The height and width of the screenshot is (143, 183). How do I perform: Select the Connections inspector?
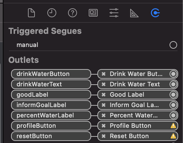click(155, 13)
